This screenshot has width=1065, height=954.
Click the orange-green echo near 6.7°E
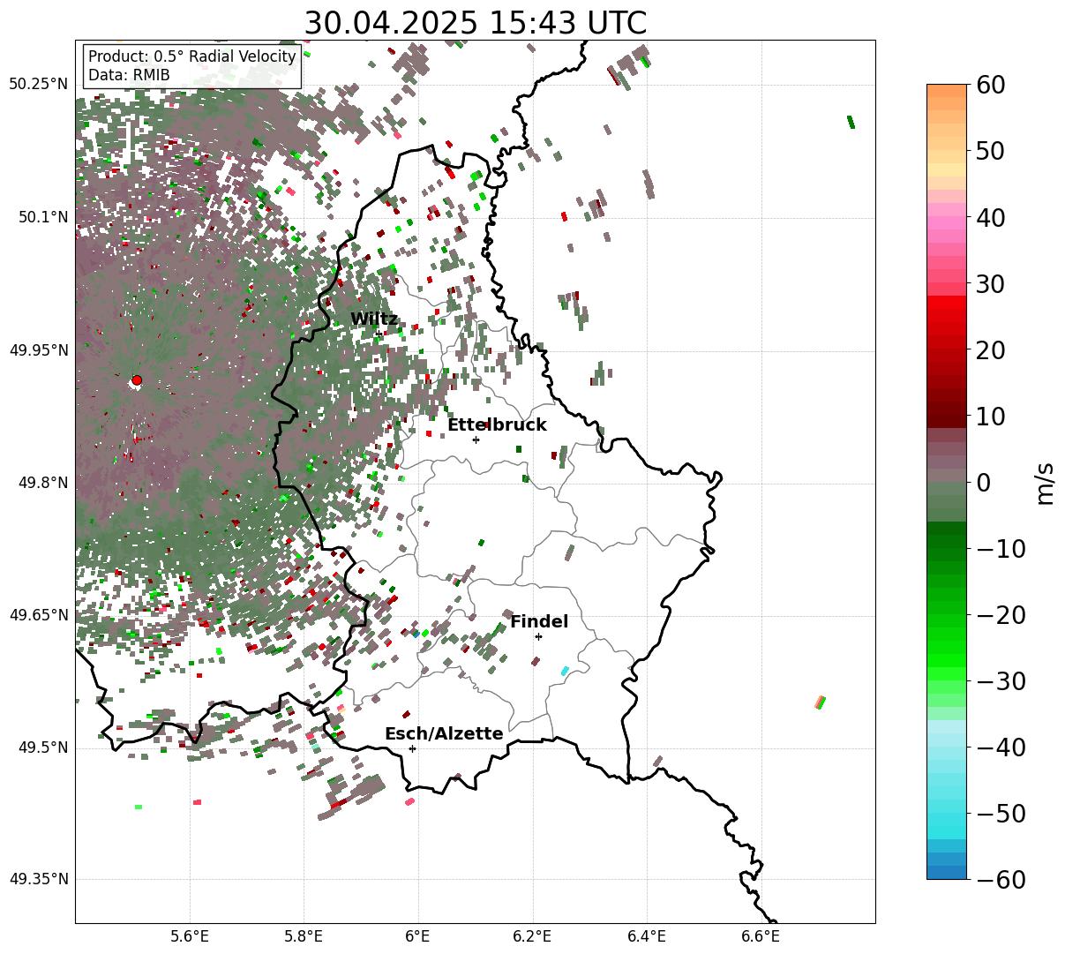(x=821, y=702)
